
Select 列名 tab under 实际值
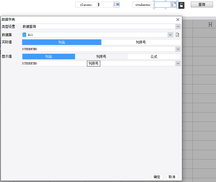(x=61, y=42)
